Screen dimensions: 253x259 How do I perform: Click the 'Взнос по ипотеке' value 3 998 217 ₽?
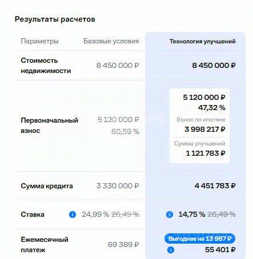(205, 129)
